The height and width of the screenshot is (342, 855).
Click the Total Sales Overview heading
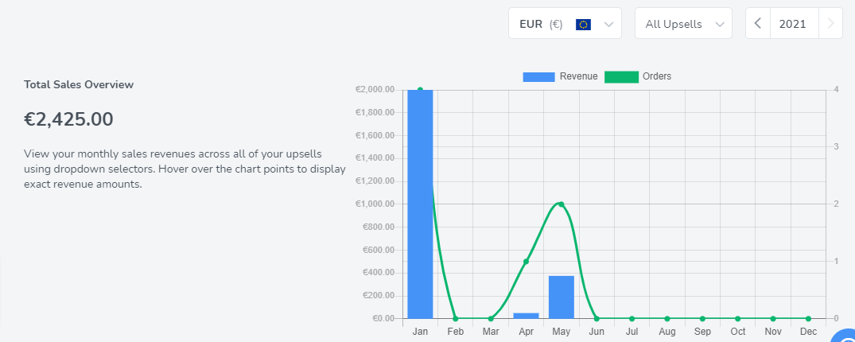point(79,84)
